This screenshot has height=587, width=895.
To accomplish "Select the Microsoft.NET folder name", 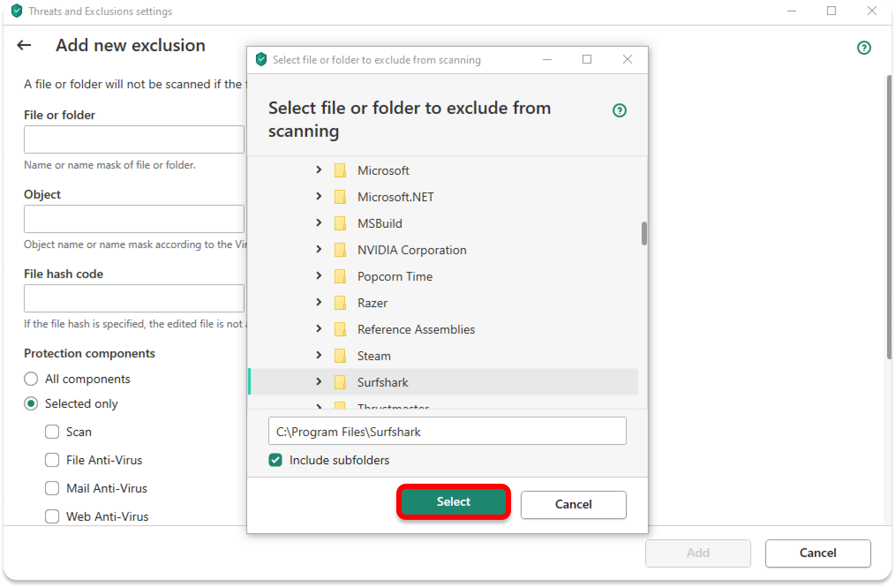I will pos(395,197).
